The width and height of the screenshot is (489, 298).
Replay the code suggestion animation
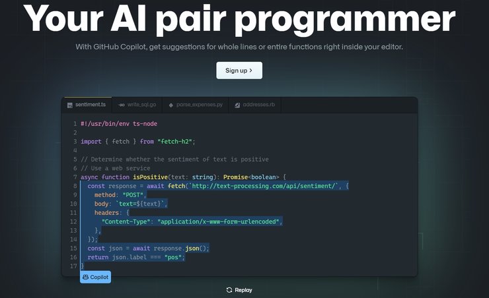[239, 290]
